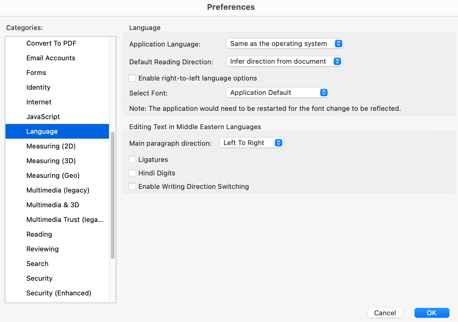This screenshot has height=322, width=458.
Task: Enable right-to-left language options checkbox
Action: [132, 78]
